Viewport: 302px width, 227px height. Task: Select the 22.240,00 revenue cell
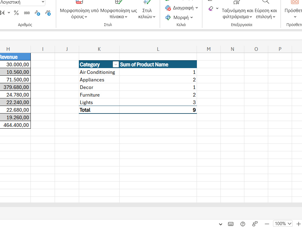click(15, 102)
